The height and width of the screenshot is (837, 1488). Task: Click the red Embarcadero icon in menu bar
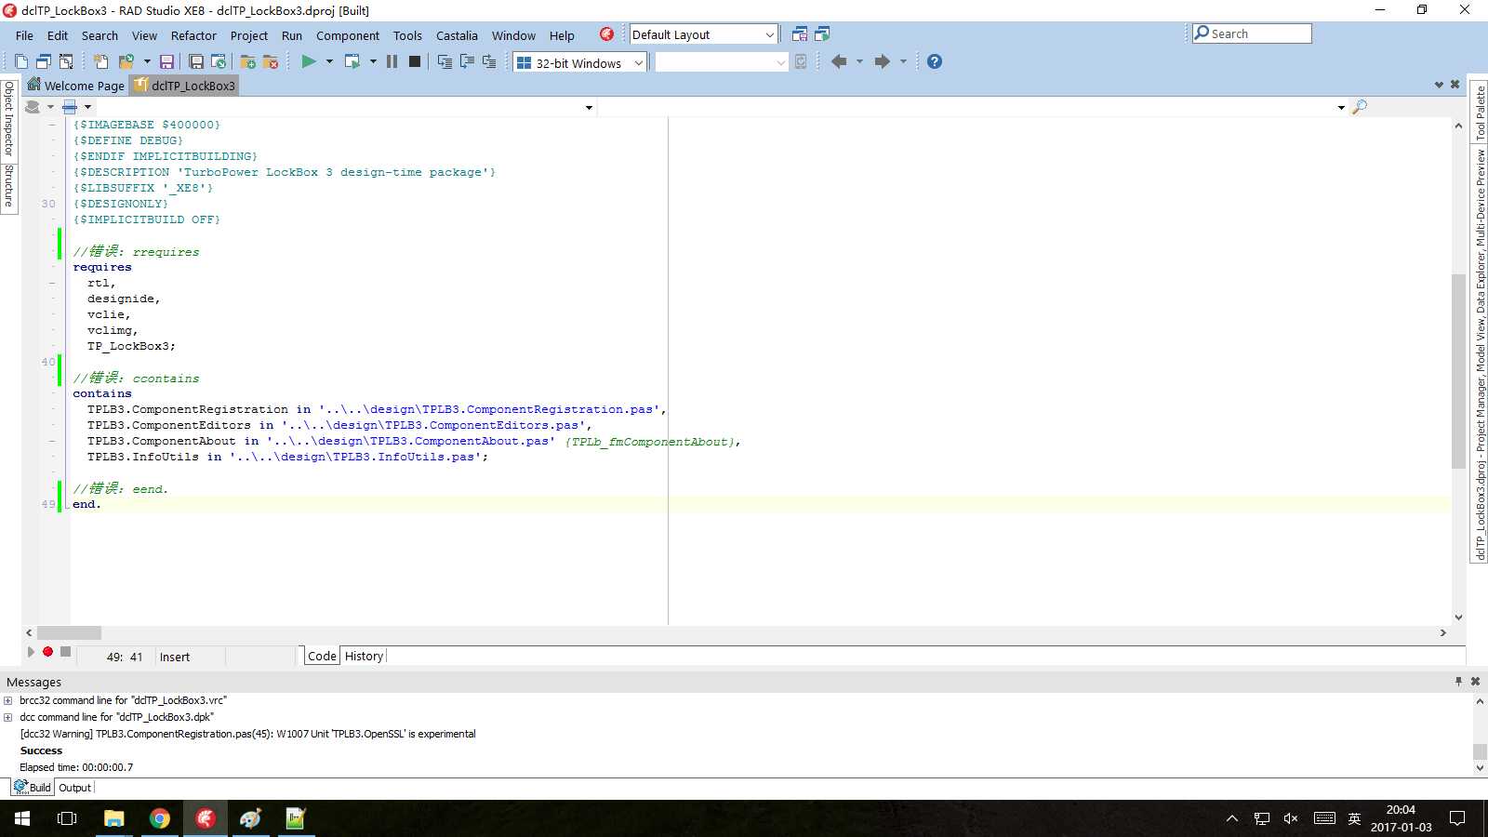[x=606, y=34]
